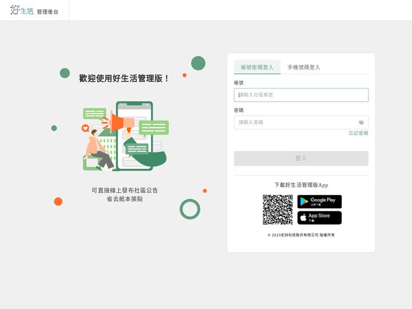The width and height of the screenshot is (412, 309).
Task: Click the megaphone and phone illustration
Action: tap(125, 136)
